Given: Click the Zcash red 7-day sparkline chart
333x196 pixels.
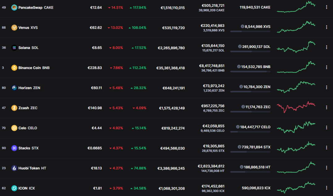Looking at the screenshot, I should (x=296, y=107).
